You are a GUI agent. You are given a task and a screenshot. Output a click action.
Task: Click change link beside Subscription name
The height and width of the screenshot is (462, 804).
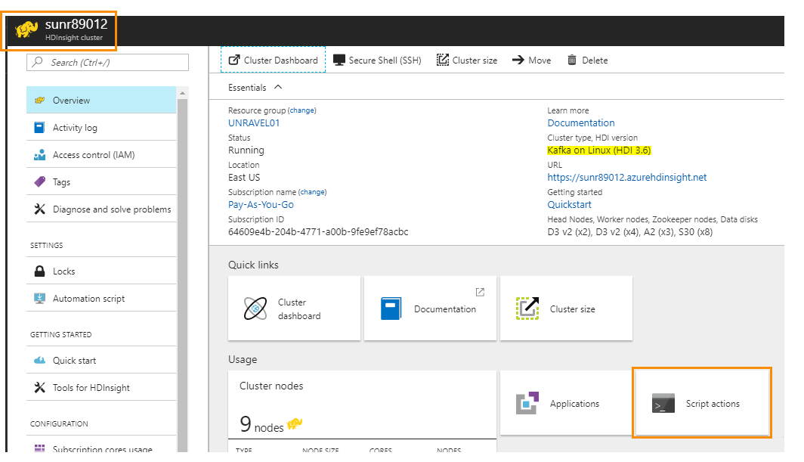pyautogui.click(x=312, y=192)
